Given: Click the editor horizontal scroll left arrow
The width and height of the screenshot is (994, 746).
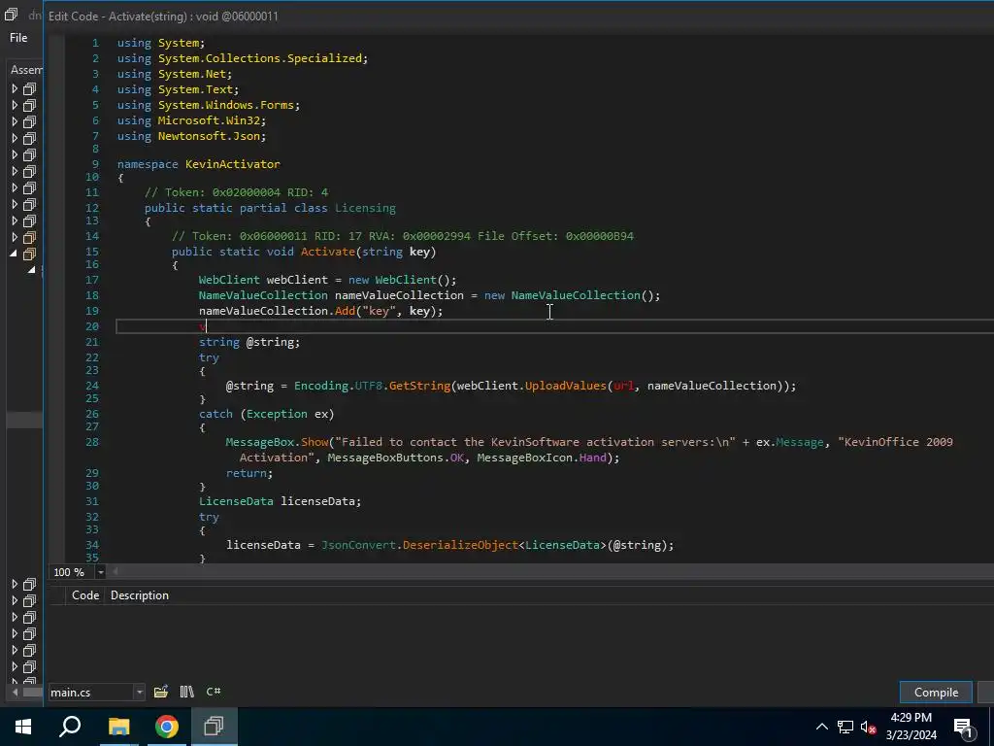Looking at the screenshot, I should point(116,571).
